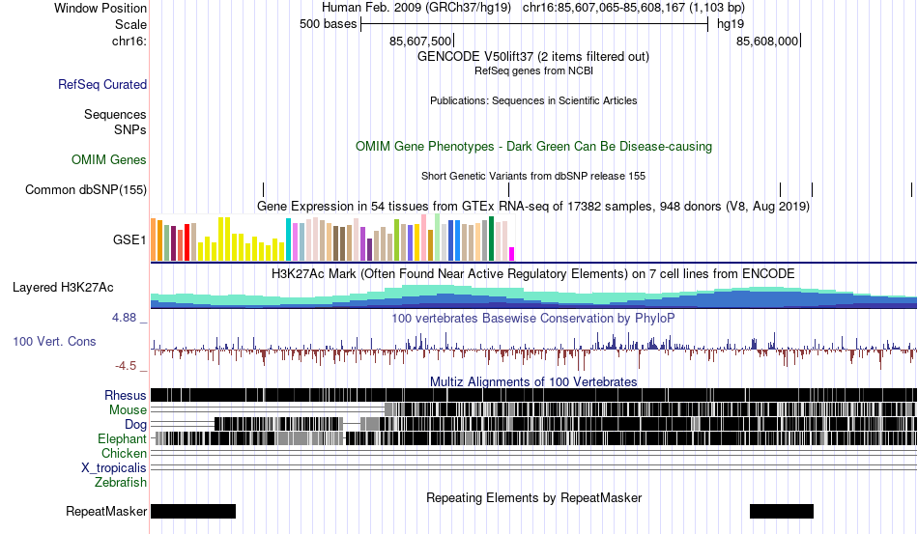Click the Human Feb. 2009 (GRCh37/hg19) title
This screenshot has width=918, height=534.
pyautogui.click(x=416, y=8)
